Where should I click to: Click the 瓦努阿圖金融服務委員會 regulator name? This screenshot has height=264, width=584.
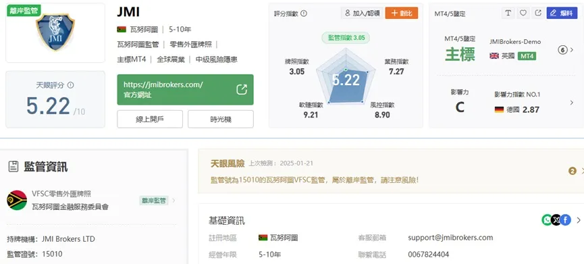coord(70,207)
